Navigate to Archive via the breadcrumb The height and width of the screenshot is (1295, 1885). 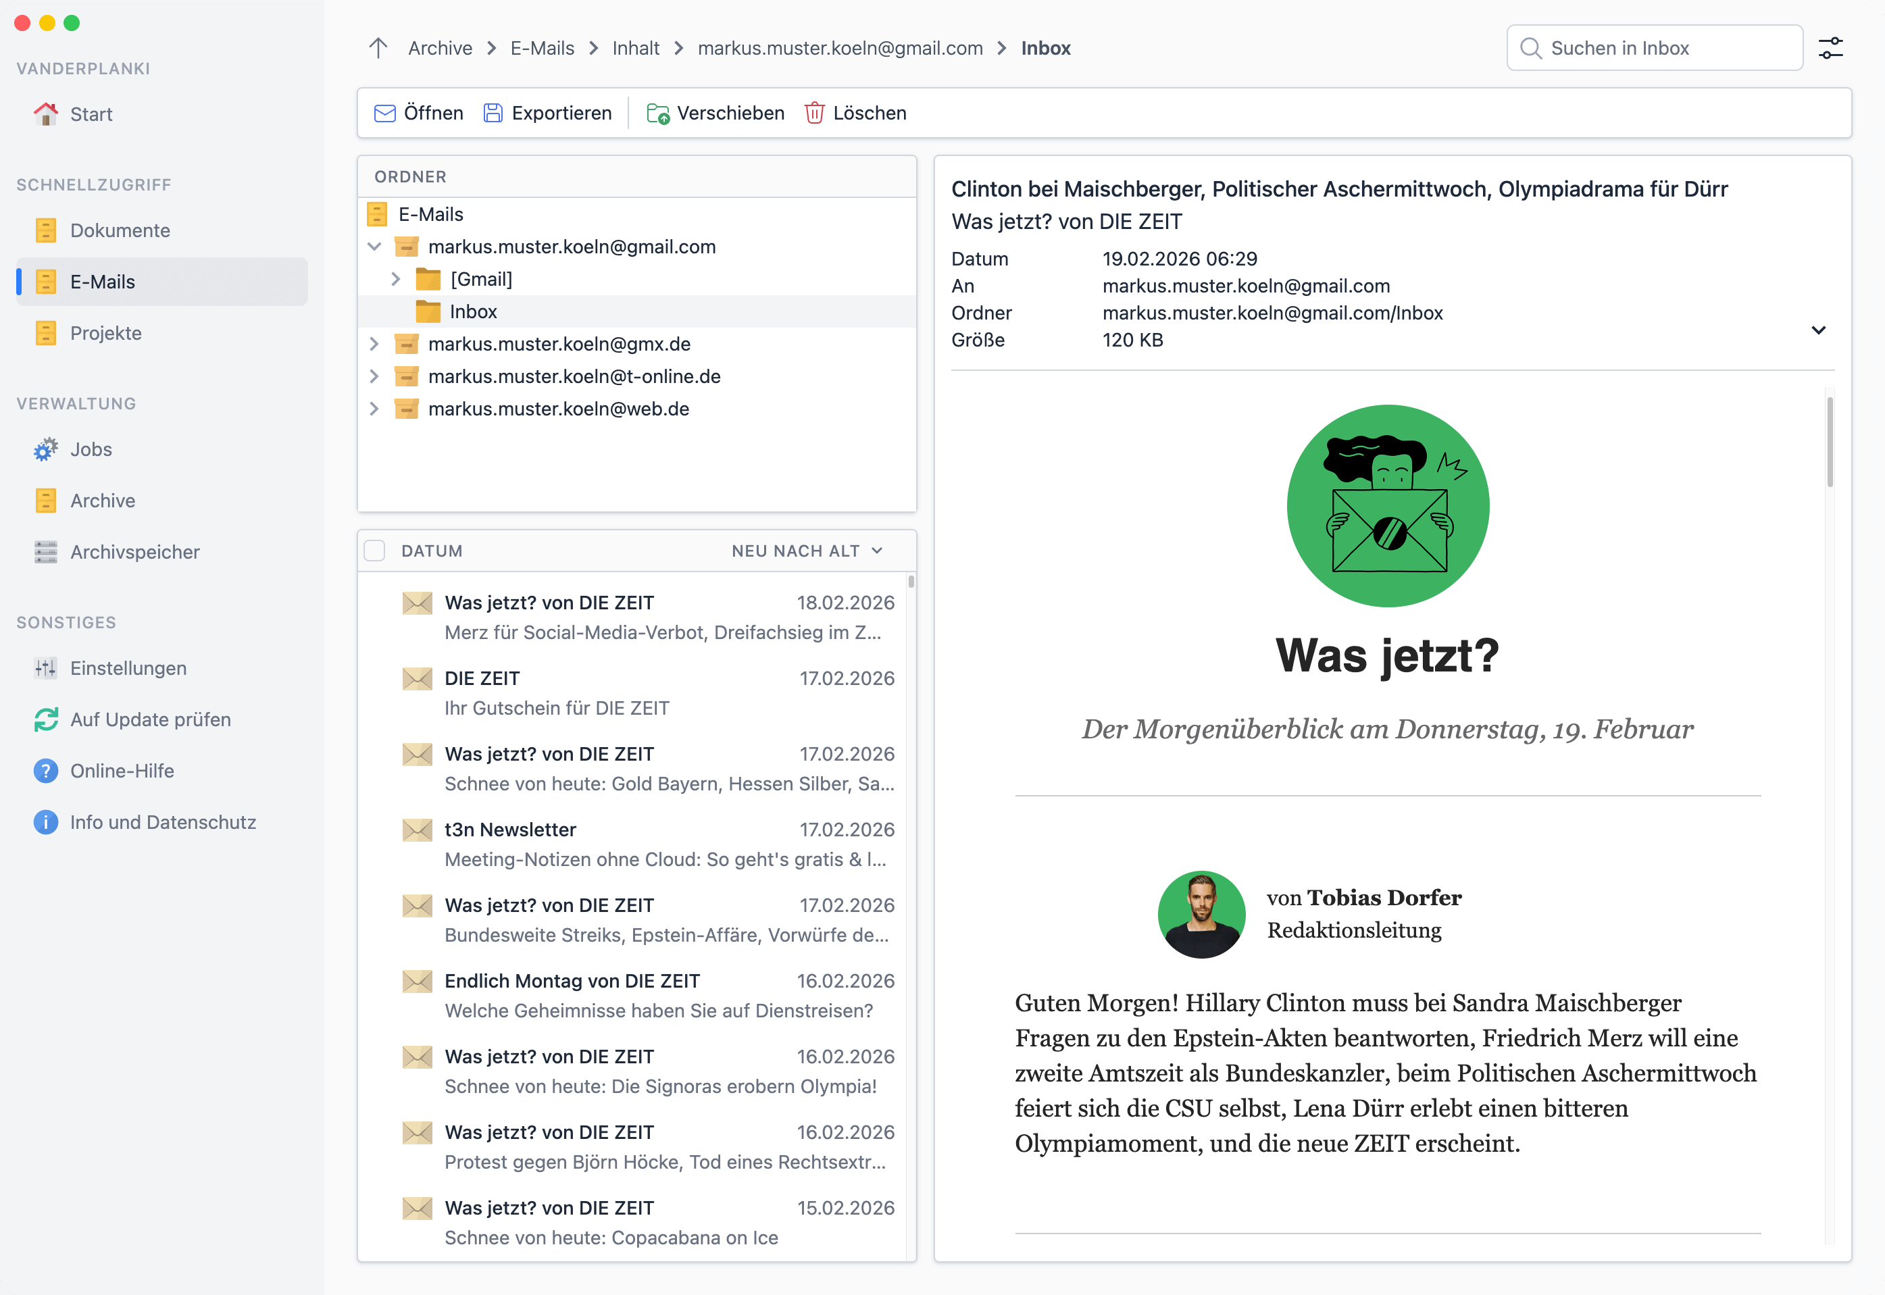[439, 48]
